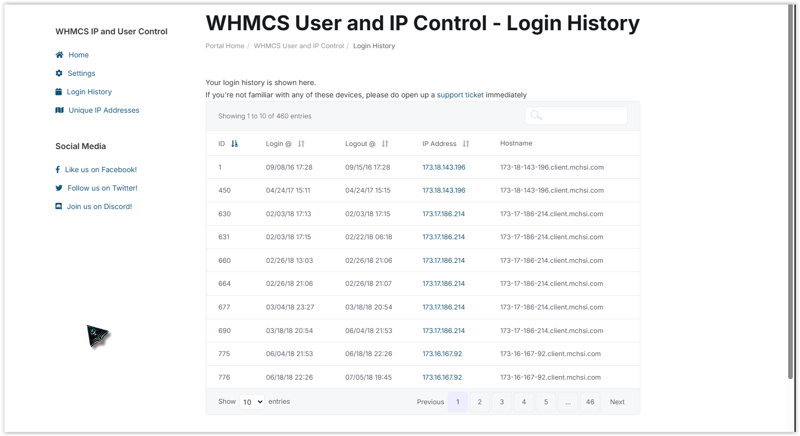This screenshot has height=436, width=800.
Task: Click IP 173.16.167.92 in row ID 775
Action: pyautogui.click(x=442, y=354)
